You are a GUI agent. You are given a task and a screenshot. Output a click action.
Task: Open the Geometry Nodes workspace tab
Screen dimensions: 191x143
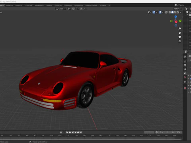point(92,6)
